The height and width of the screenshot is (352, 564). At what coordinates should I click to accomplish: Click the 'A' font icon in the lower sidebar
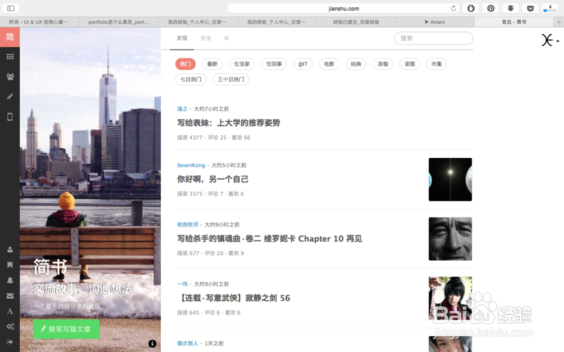pos(9,311)
